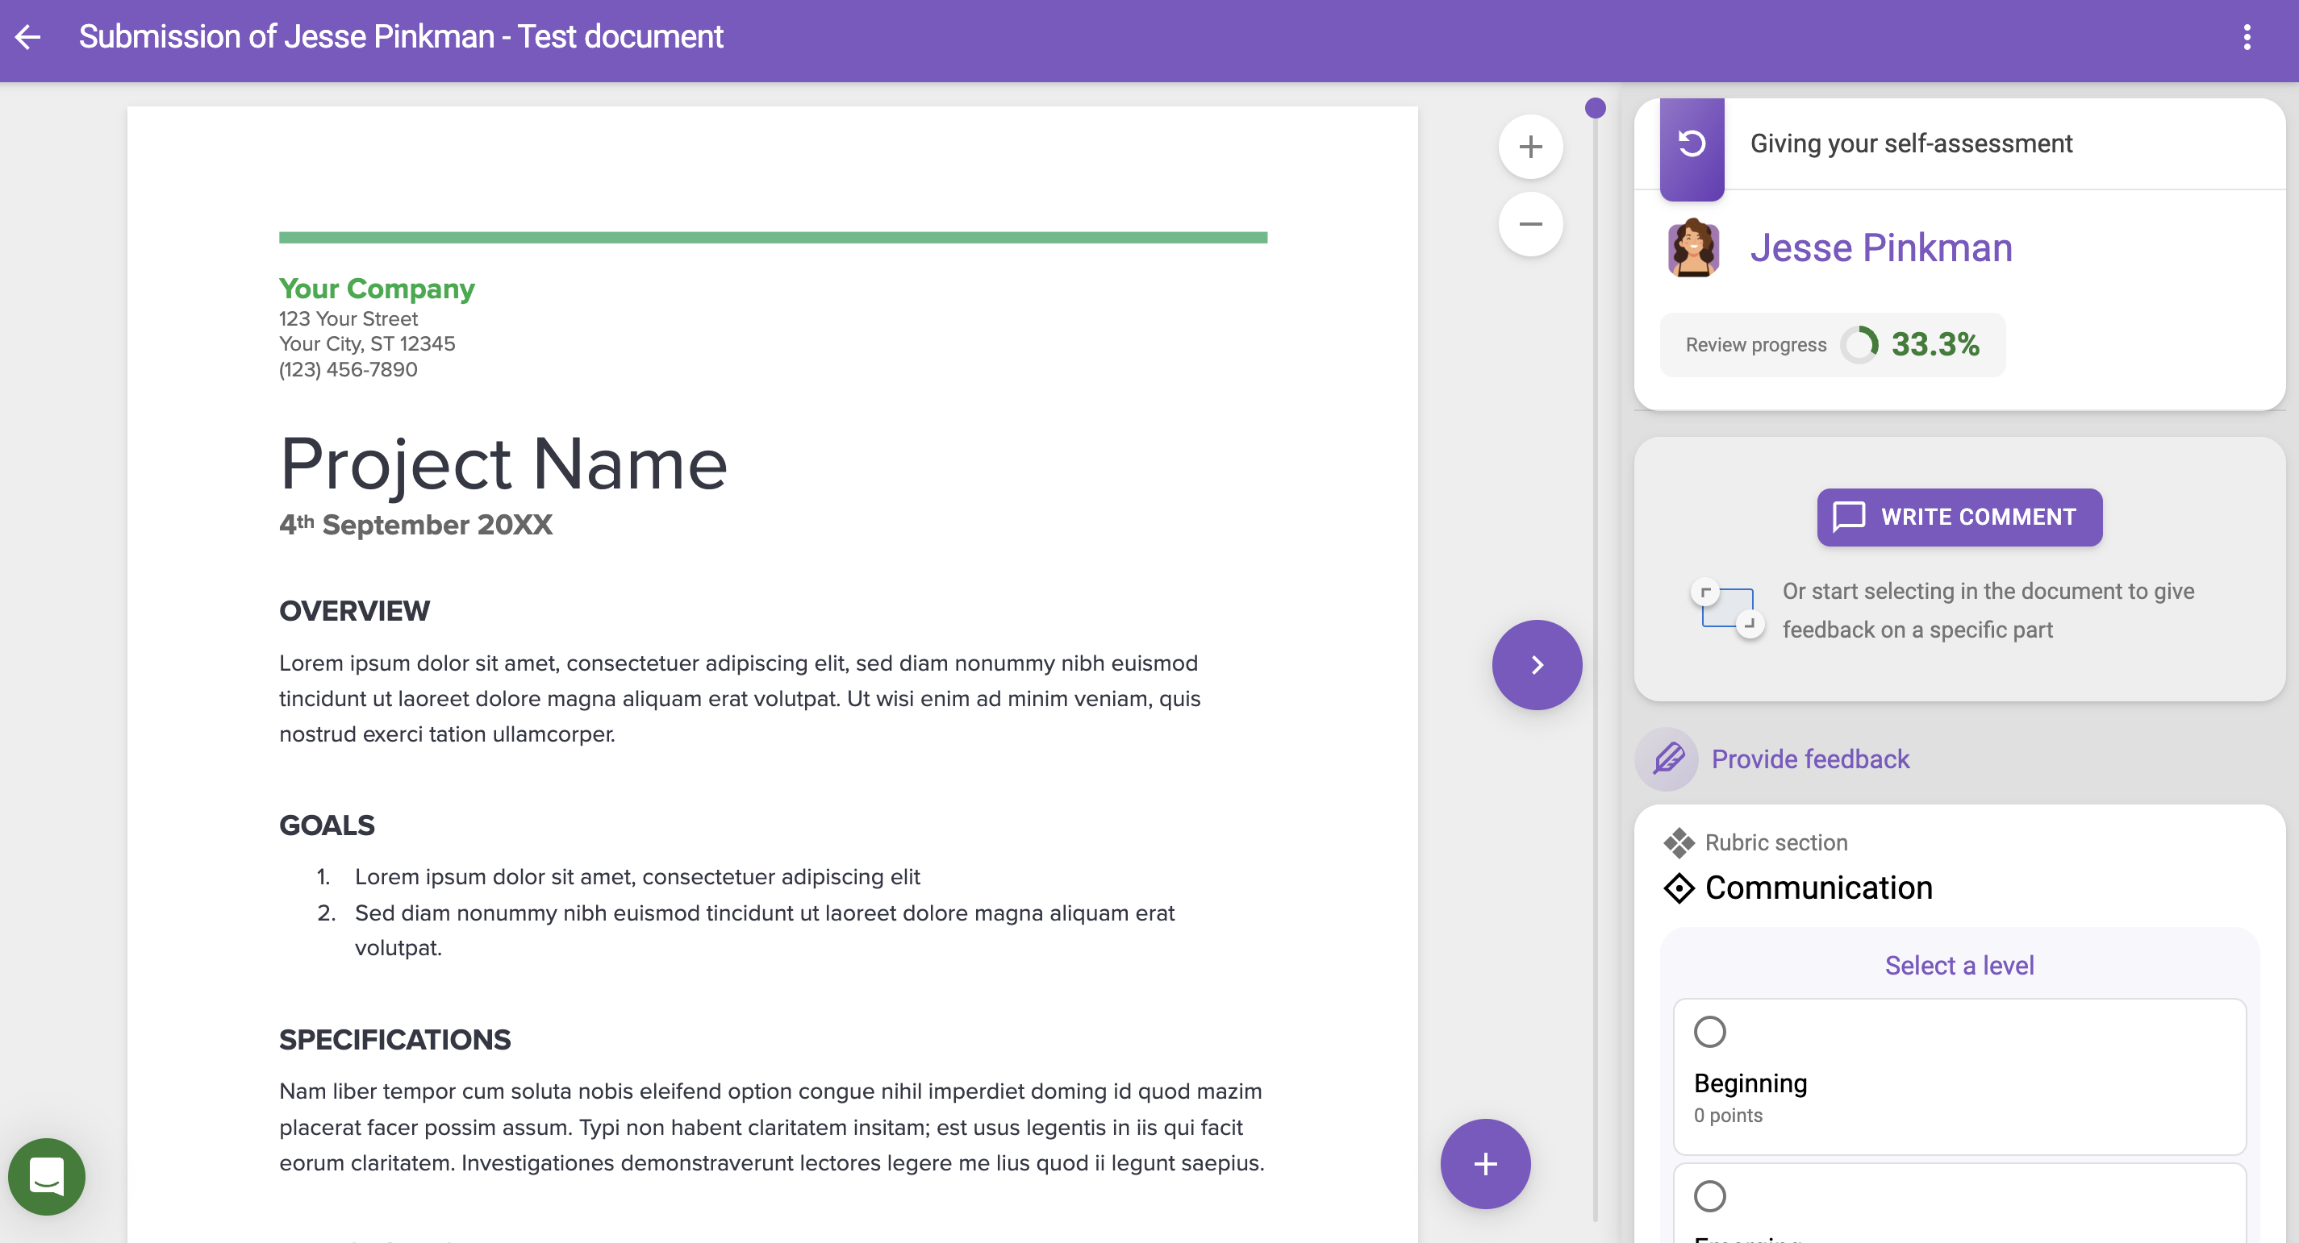Click the review progress circle indicator
Image resolution: width=2299 pixels, height=1243 pixels.
[x=1859, y=344]
